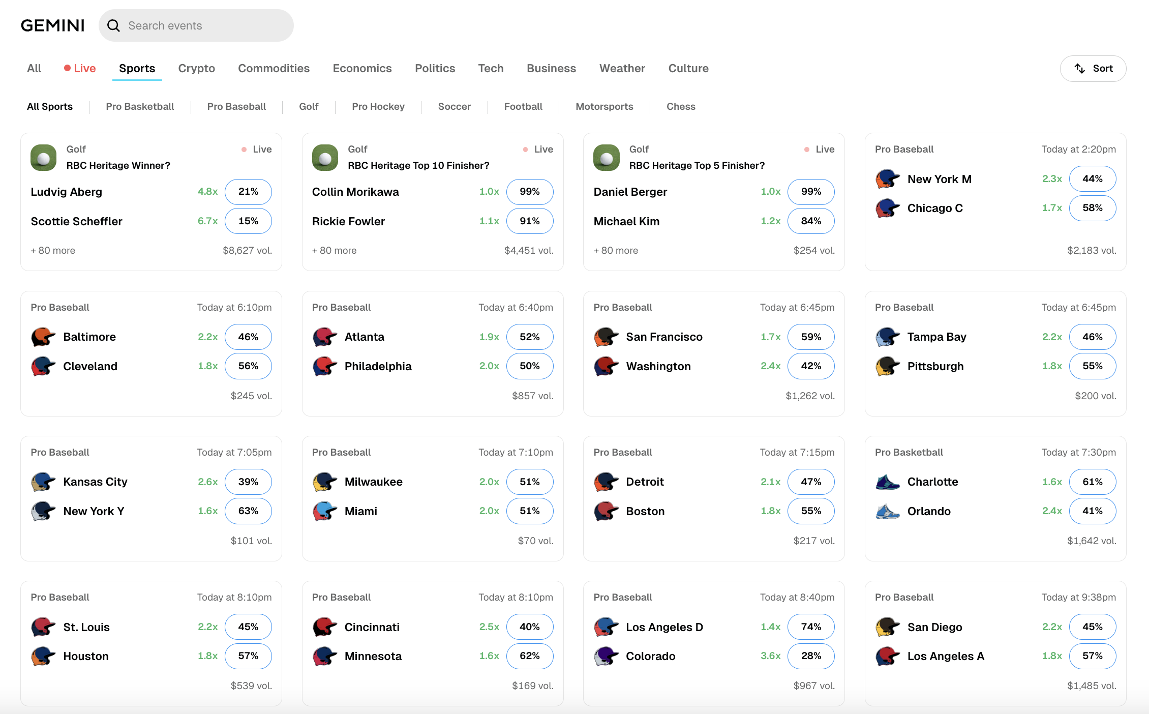
Task: Pick New York Y at 63%
Action: [x=248, y=511]
